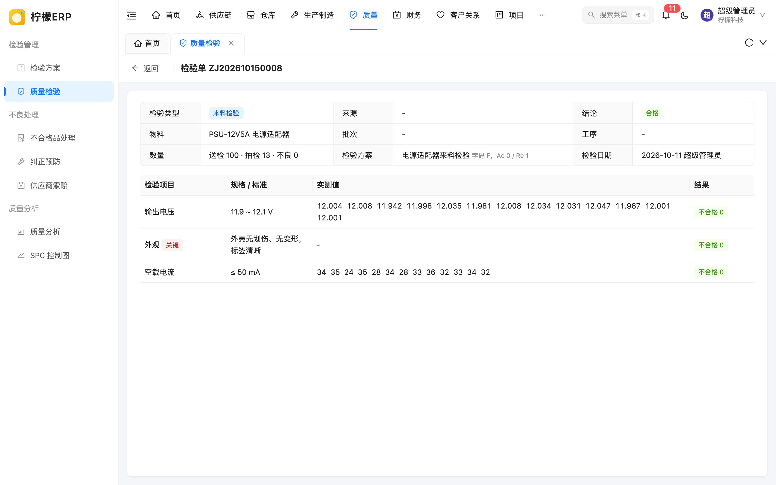This screenshot has height=485, width=776.
Task: Expand the tab options chevron beside refresh
Action: pos(763,43)
